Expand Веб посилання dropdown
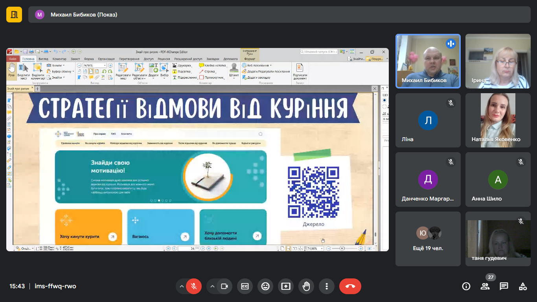Viewport: 537px width, 302px height. [x=271, y=65]
